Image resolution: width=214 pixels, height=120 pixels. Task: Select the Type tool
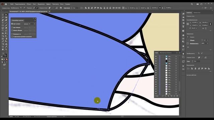[x=3, y=23]
